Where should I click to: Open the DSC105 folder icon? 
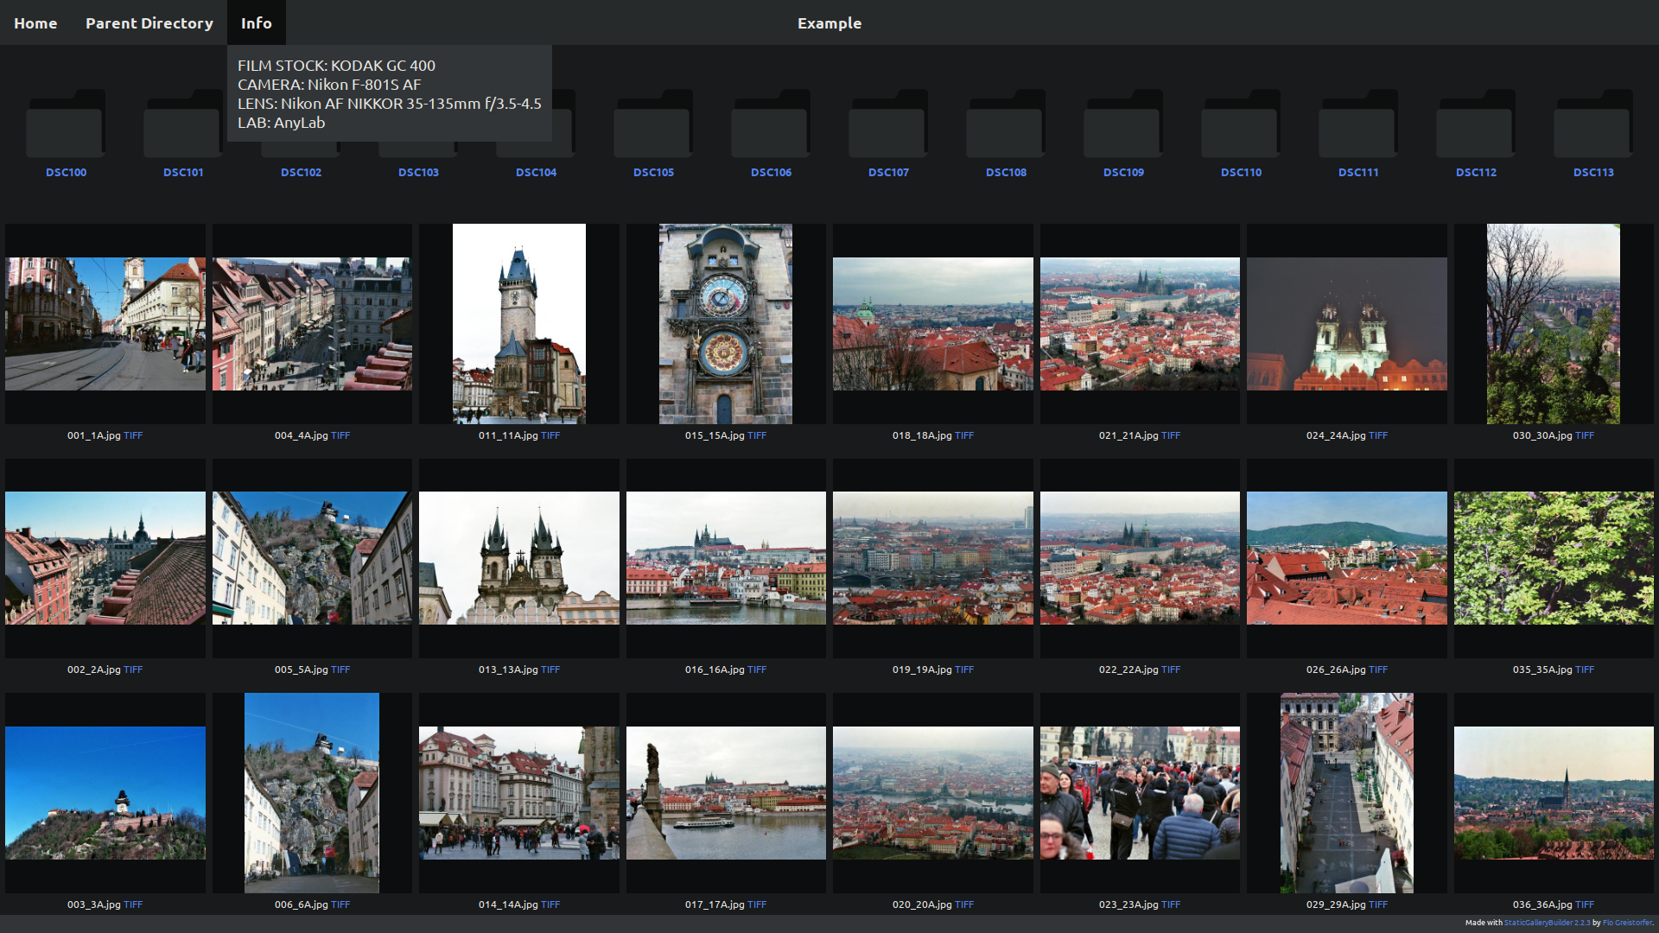pyautogui.click(x=653, y=125)
